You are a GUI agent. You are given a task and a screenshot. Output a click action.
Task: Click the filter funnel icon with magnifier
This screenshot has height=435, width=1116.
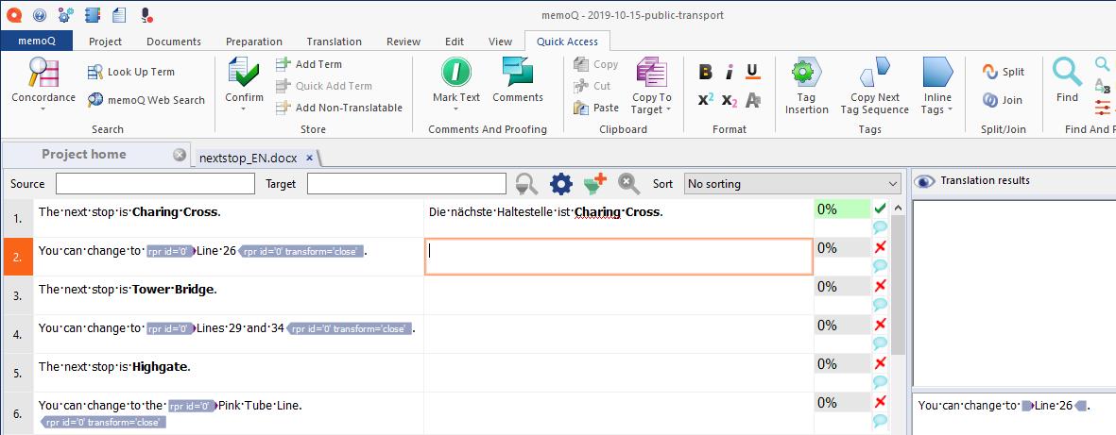pyautogui.click(x=526, y=184)
